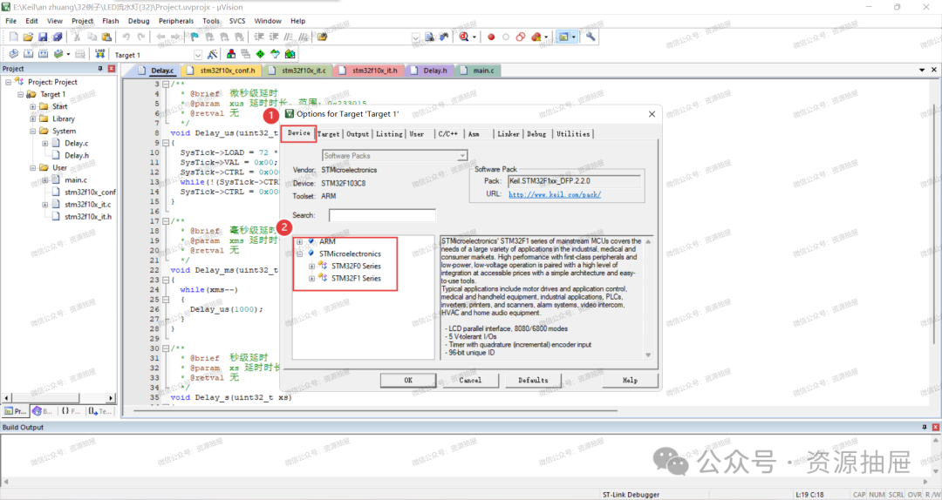Open the Peripherals menu

click(x=176, y=21)
